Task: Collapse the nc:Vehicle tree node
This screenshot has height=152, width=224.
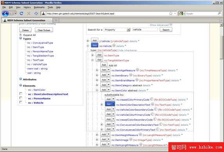Action: pos(88,46)
